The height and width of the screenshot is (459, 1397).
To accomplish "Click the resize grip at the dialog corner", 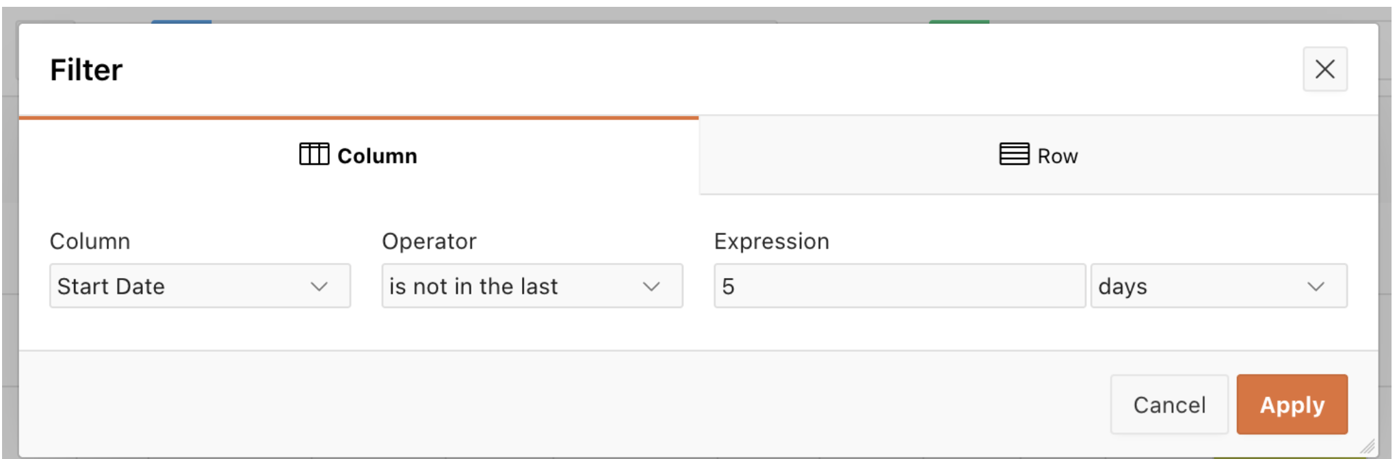I will pyautogui.click(x=1367, y=447).
